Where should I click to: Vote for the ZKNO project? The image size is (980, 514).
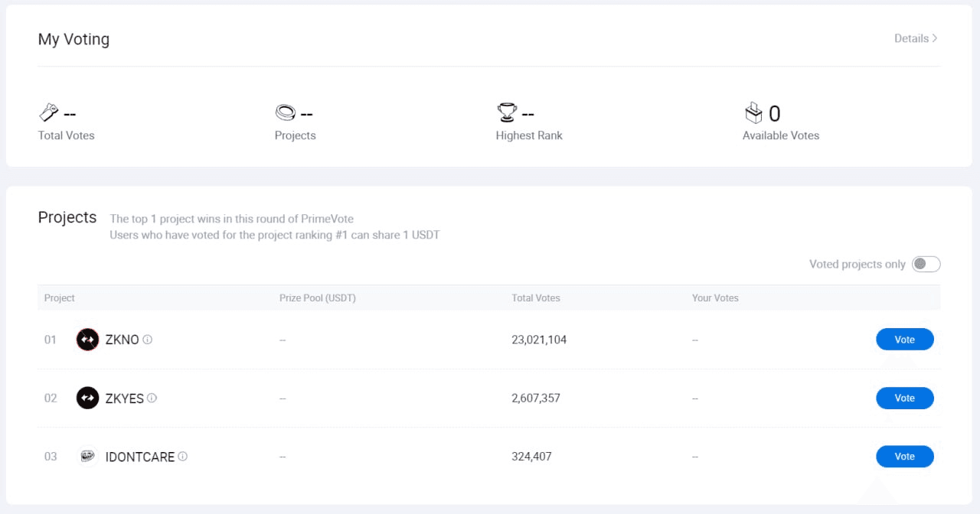(x=905, y=340)
